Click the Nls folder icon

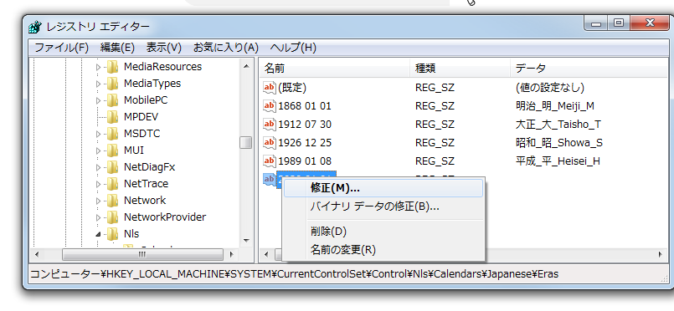(113, 234)
